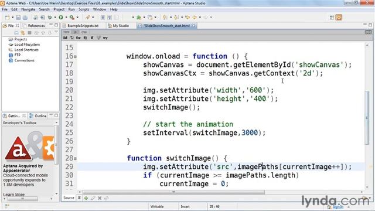Click the green Run button in toolbar
375x211 pixels.
point(61,17)
